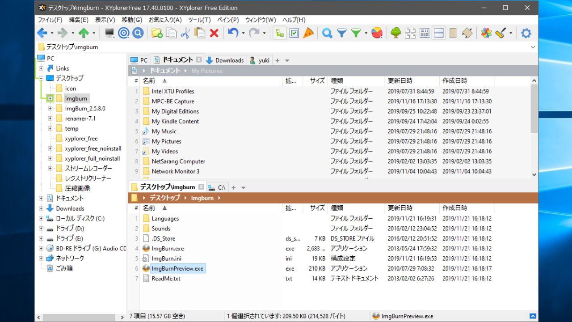Viewport: 572px width, 322px height.
Task: Collapse the デスクトップ tree node
Action: (41, 78)
